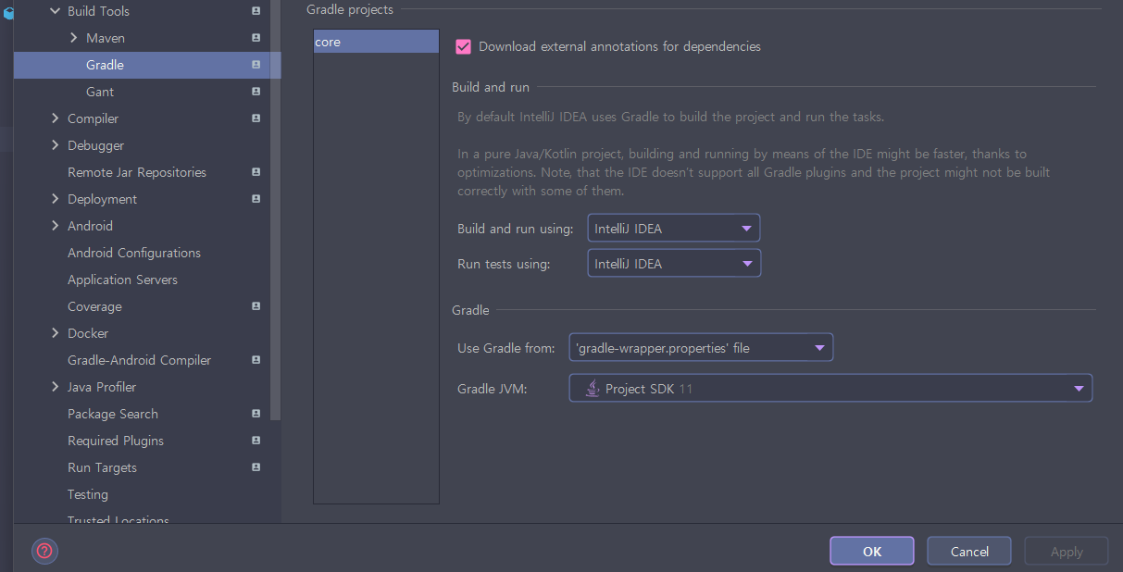
Task: Expand the Deployment settings node
Action: [x=56, y=199]
